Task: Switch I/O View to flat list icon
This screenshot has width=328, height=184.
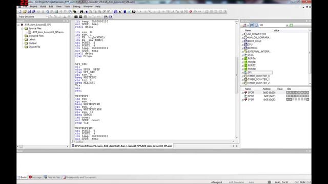Action: (256, 25)
